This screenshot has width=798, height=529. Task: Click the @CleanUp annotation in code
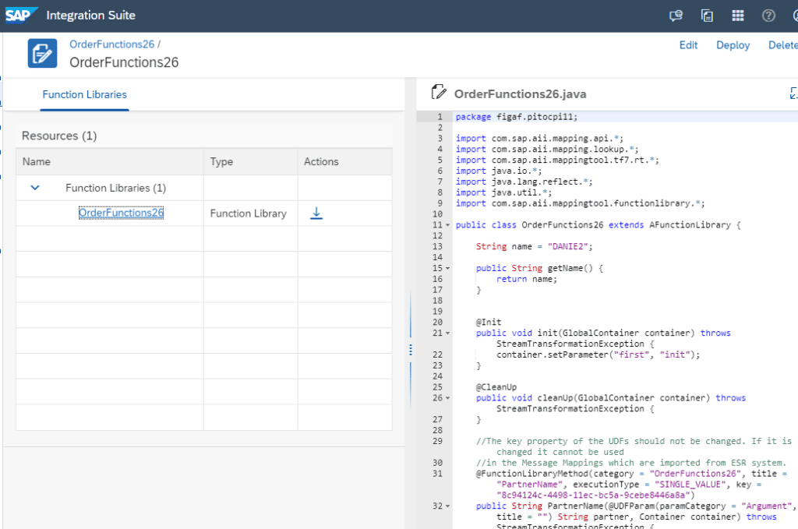click(x=496, y=387)
